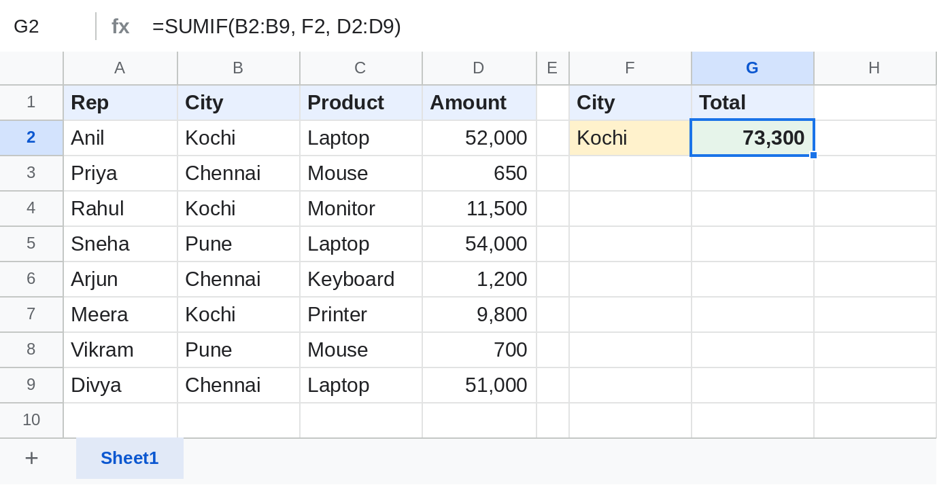
Task: Select the Monitor product cell
Action: point(361,209)
